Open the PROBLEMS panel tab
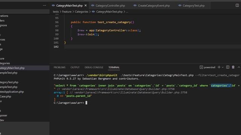 tap(59, 67)
